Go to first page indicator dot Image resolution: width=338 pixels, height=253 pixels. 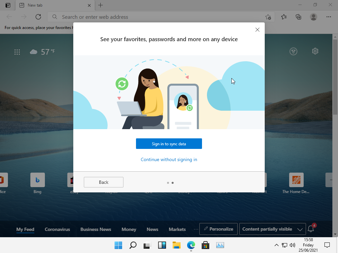168,183
